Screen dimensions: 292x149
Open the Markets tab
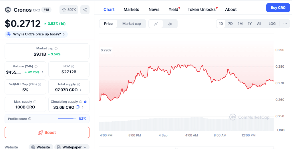point(132,9)
